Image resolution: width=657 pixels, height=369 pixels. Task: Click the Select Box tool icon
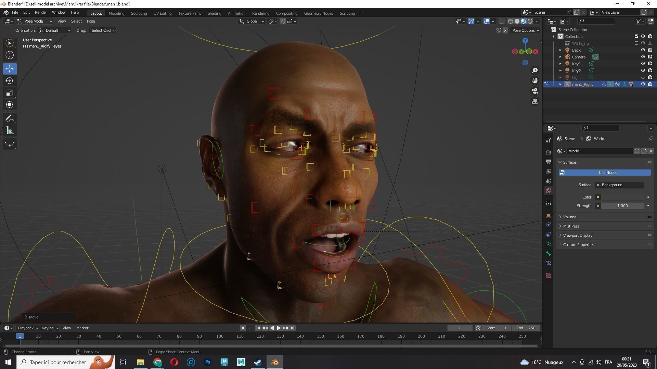10,43
